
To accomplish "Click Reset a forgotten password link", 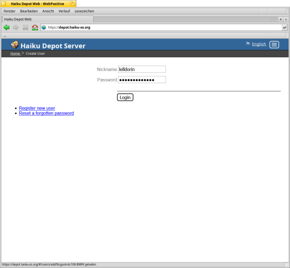I will click(46, 113).
